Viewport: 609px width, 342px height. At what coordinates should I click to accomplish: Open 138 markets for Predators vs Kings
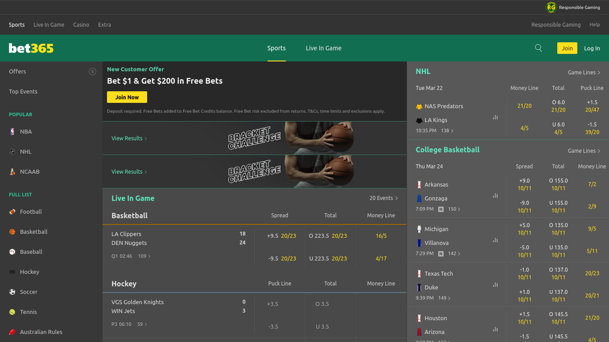click(x=447, y=131)
